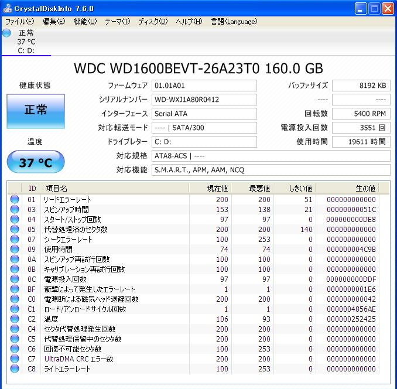Click the ドライブレター field

204,142
